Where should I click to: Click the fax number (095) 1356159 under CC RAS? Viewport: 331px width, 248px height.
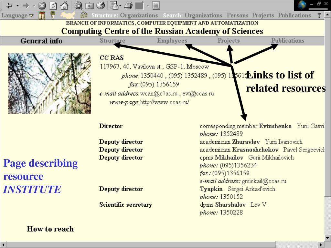tap(160, 84)
